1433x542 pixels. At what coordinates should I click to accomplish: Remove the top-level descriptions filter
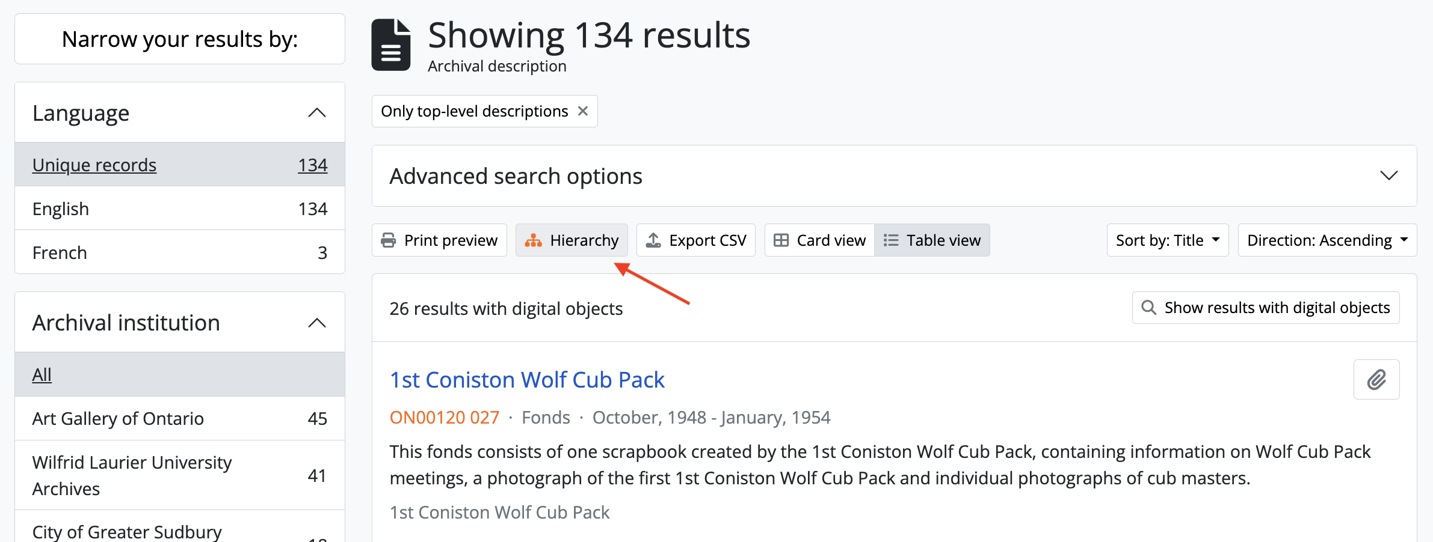[582, 111]
